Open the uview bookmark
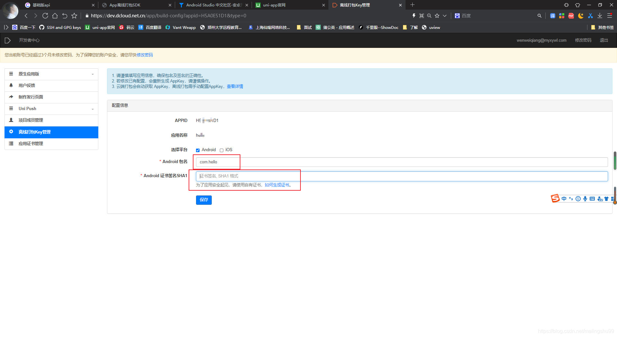 coord(431,28)
